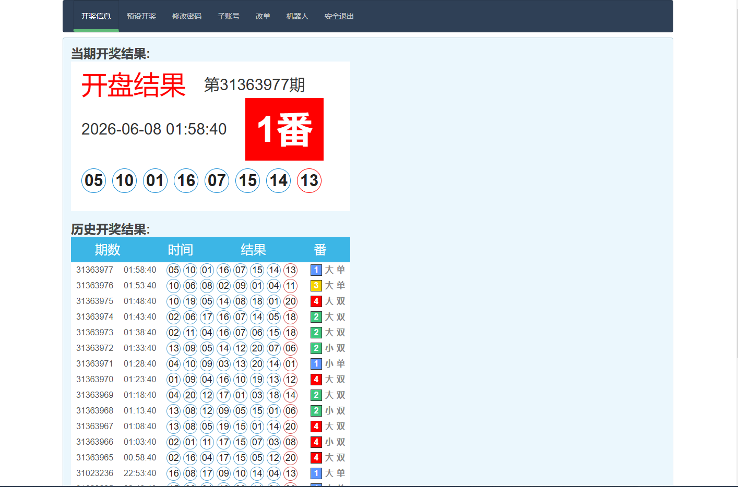Click blue badge 1 in row 31363971
738x487 pixels.
[316, 364]
